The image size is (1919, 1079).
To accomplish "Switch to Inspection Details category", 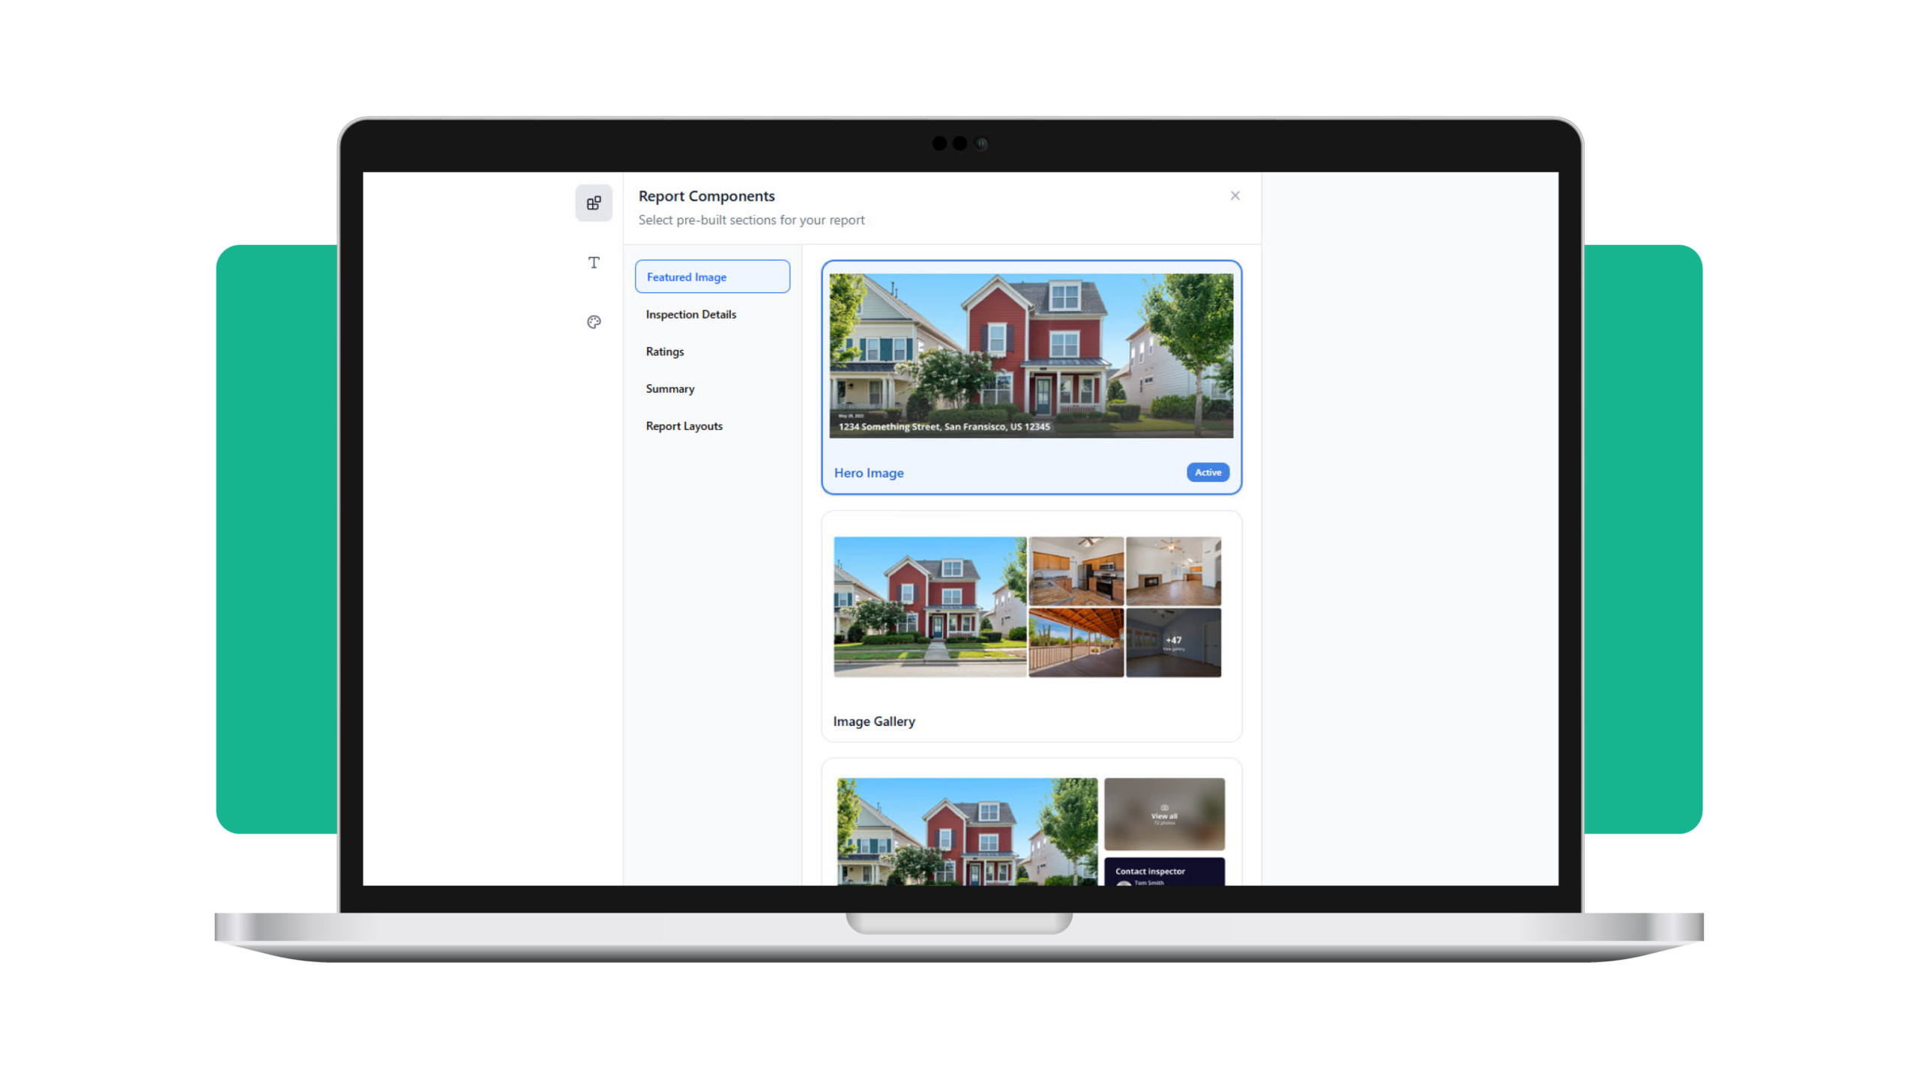I will pyautogui.click(x=690, y=314).
